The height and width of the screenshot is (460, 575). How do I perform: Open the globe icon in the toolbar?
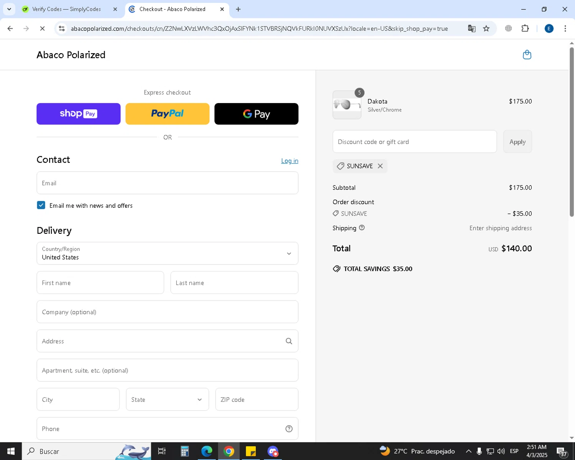508,28
